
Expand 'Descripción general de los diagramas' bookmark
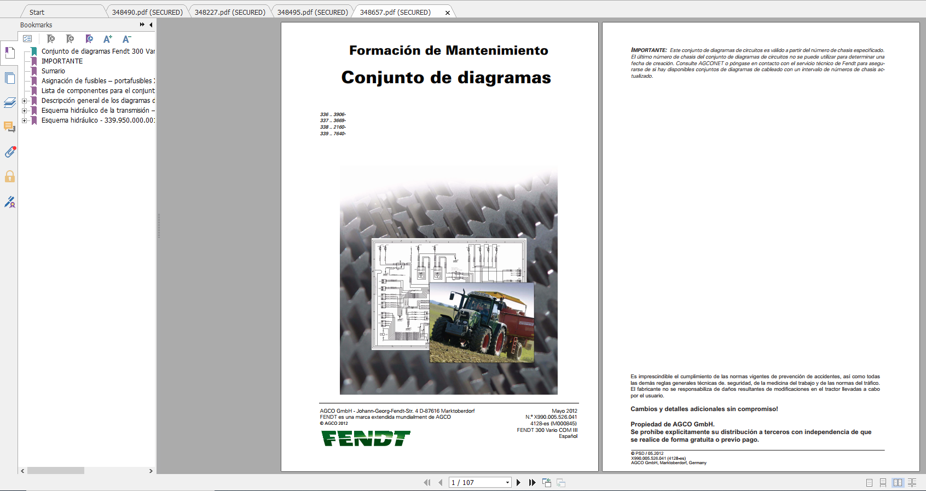tap(24, 101)
